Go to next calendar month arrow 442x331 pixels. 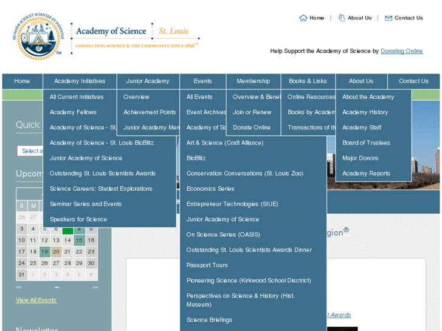click(95, 287)
